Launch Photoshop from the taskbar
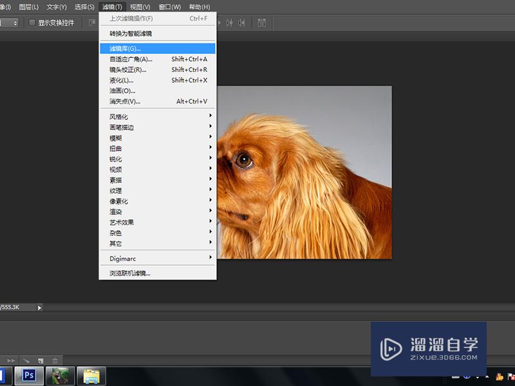 [29, 375]
